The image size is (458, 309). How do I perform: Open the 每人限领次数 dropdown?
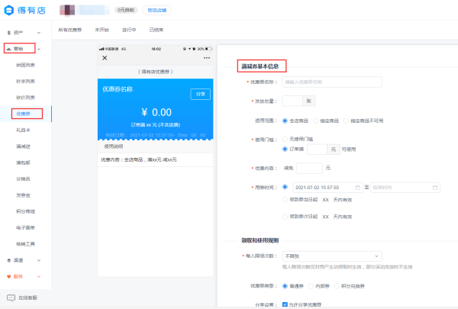331,256
